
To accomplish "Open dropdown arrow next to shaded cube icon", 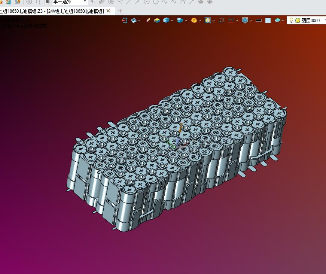I will click(x=172, y=21).
